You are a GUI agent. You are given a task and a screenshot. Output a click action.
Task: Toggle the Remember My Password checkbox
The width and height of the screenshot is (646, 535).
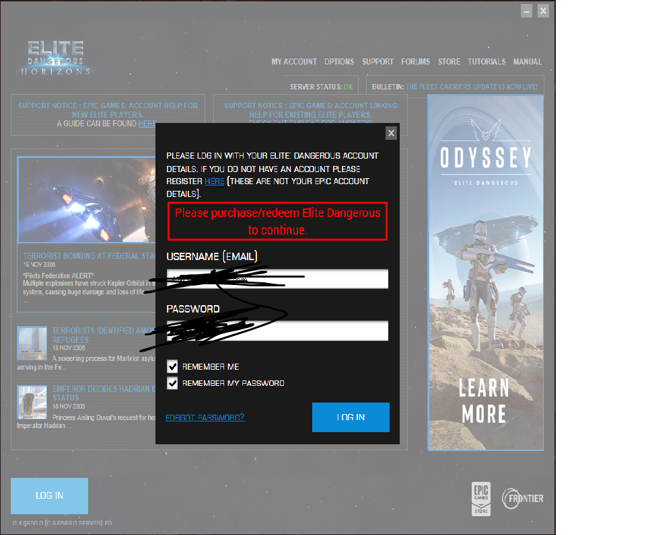click(x=172, y=383)
